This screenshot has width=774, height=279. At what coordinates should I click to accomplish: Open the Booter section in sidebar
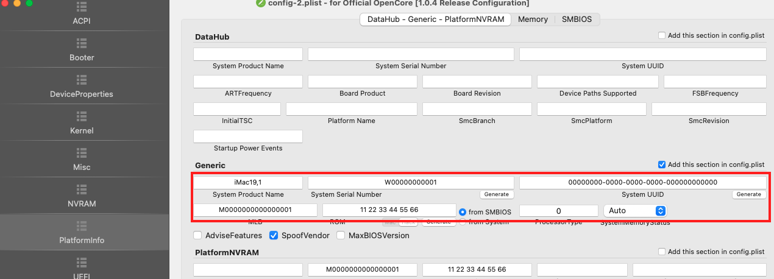pyautogui.click(x=82, y=49)
